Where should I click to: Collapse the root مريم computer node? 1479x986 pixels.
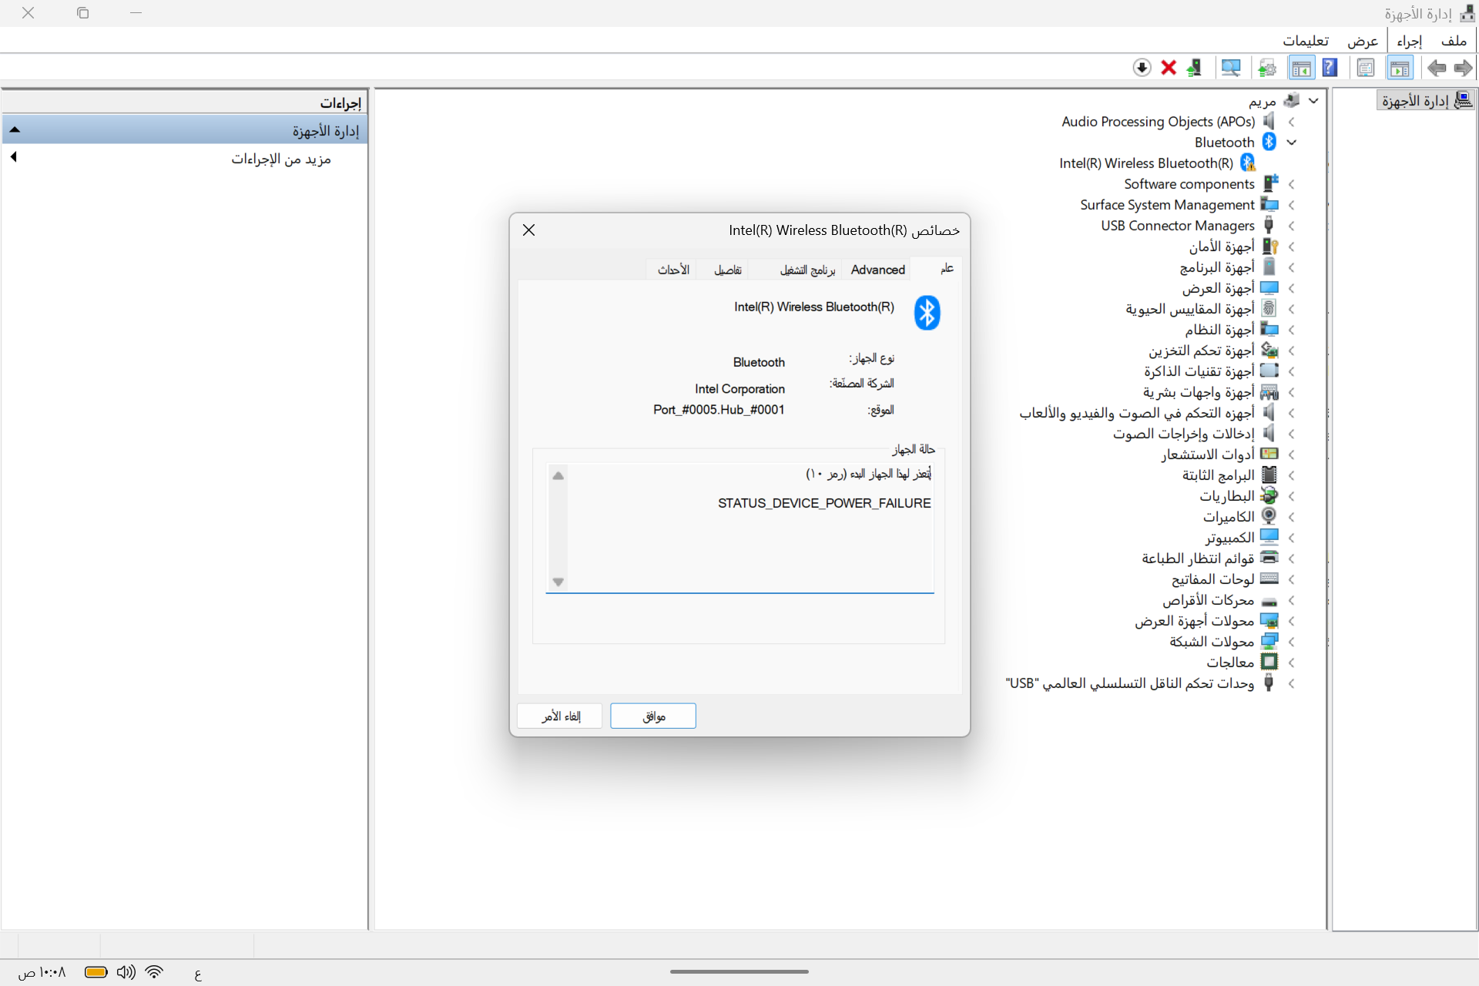click(x=1313, y=101)
